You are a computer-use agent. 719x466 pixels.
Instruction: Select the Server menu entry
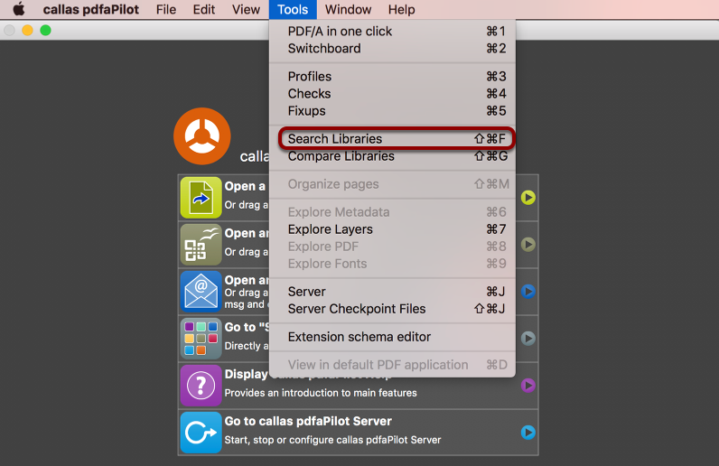(x=393, y=292)
